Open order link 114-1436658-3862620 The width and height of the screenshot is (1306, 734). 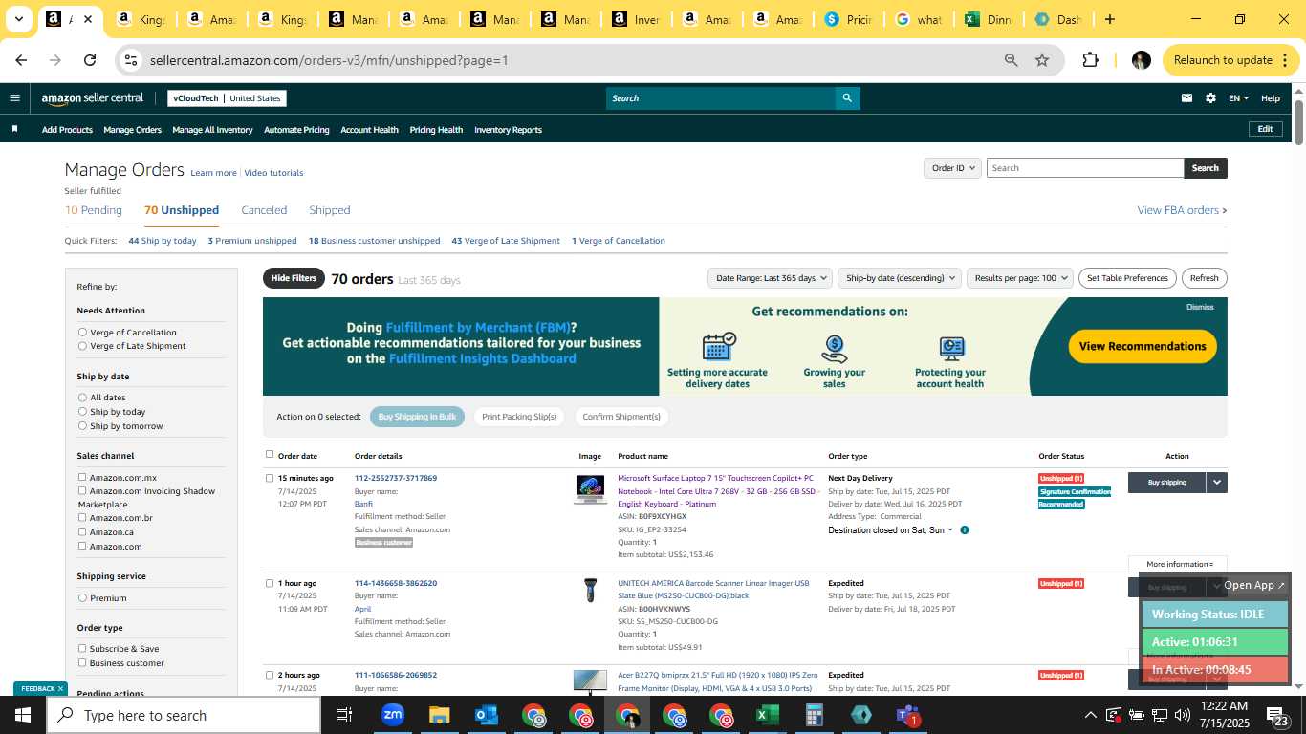[396, 583]
